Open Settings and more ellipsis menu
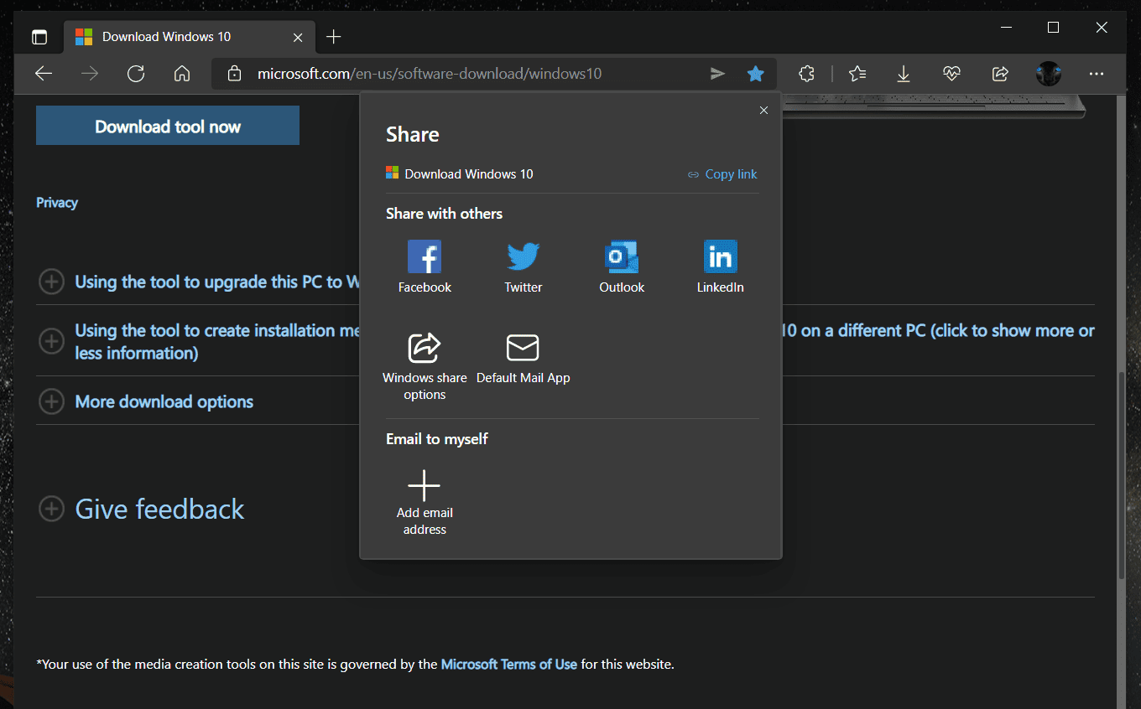The image size is (1141, 709). click(x=1097, y=74)
